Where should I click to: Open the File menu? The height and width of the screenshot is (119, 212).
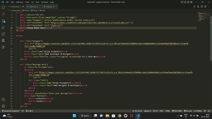coord(7,2)
